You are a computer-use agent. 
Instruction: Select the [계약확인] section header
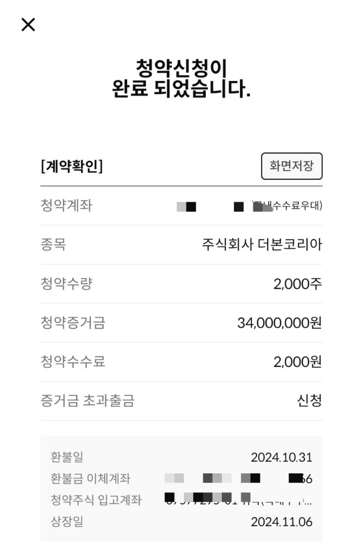[72, 166]
